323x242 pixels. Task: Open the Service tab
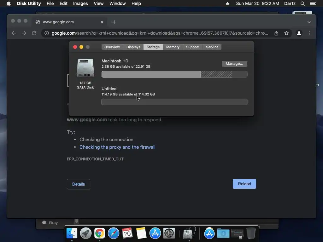[x=212, y=47]
